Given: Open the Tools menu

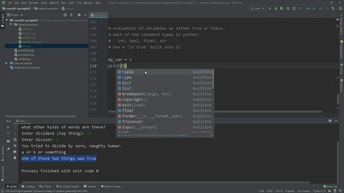Looking at the screenshot, I should 71,3.
